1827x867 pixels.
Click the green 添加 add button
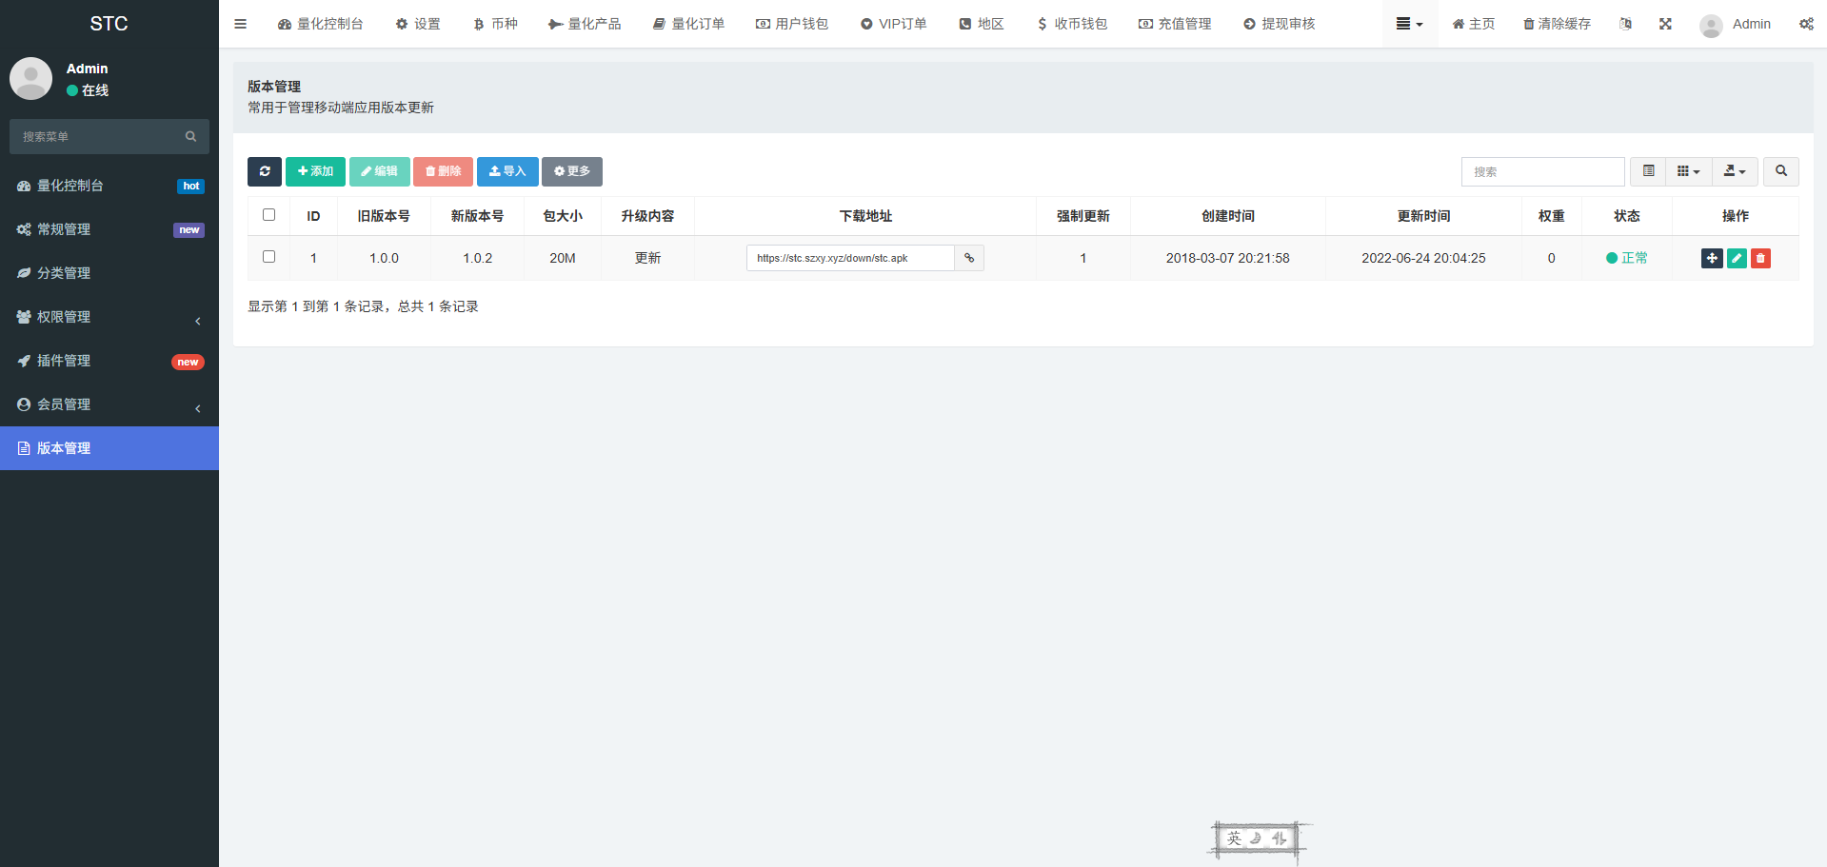coord(315,171)
